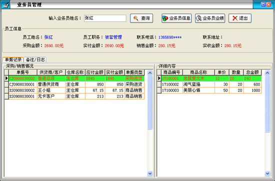Close the 业务员管理 window
Viewport: 275px width, 181px height.
(x=268, y=4)
